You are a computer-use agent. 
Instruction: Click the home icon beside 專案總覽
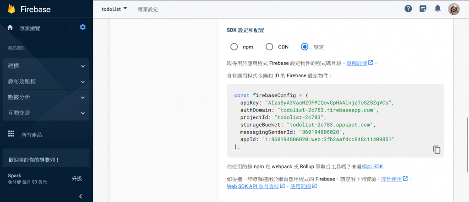point(10,27)
